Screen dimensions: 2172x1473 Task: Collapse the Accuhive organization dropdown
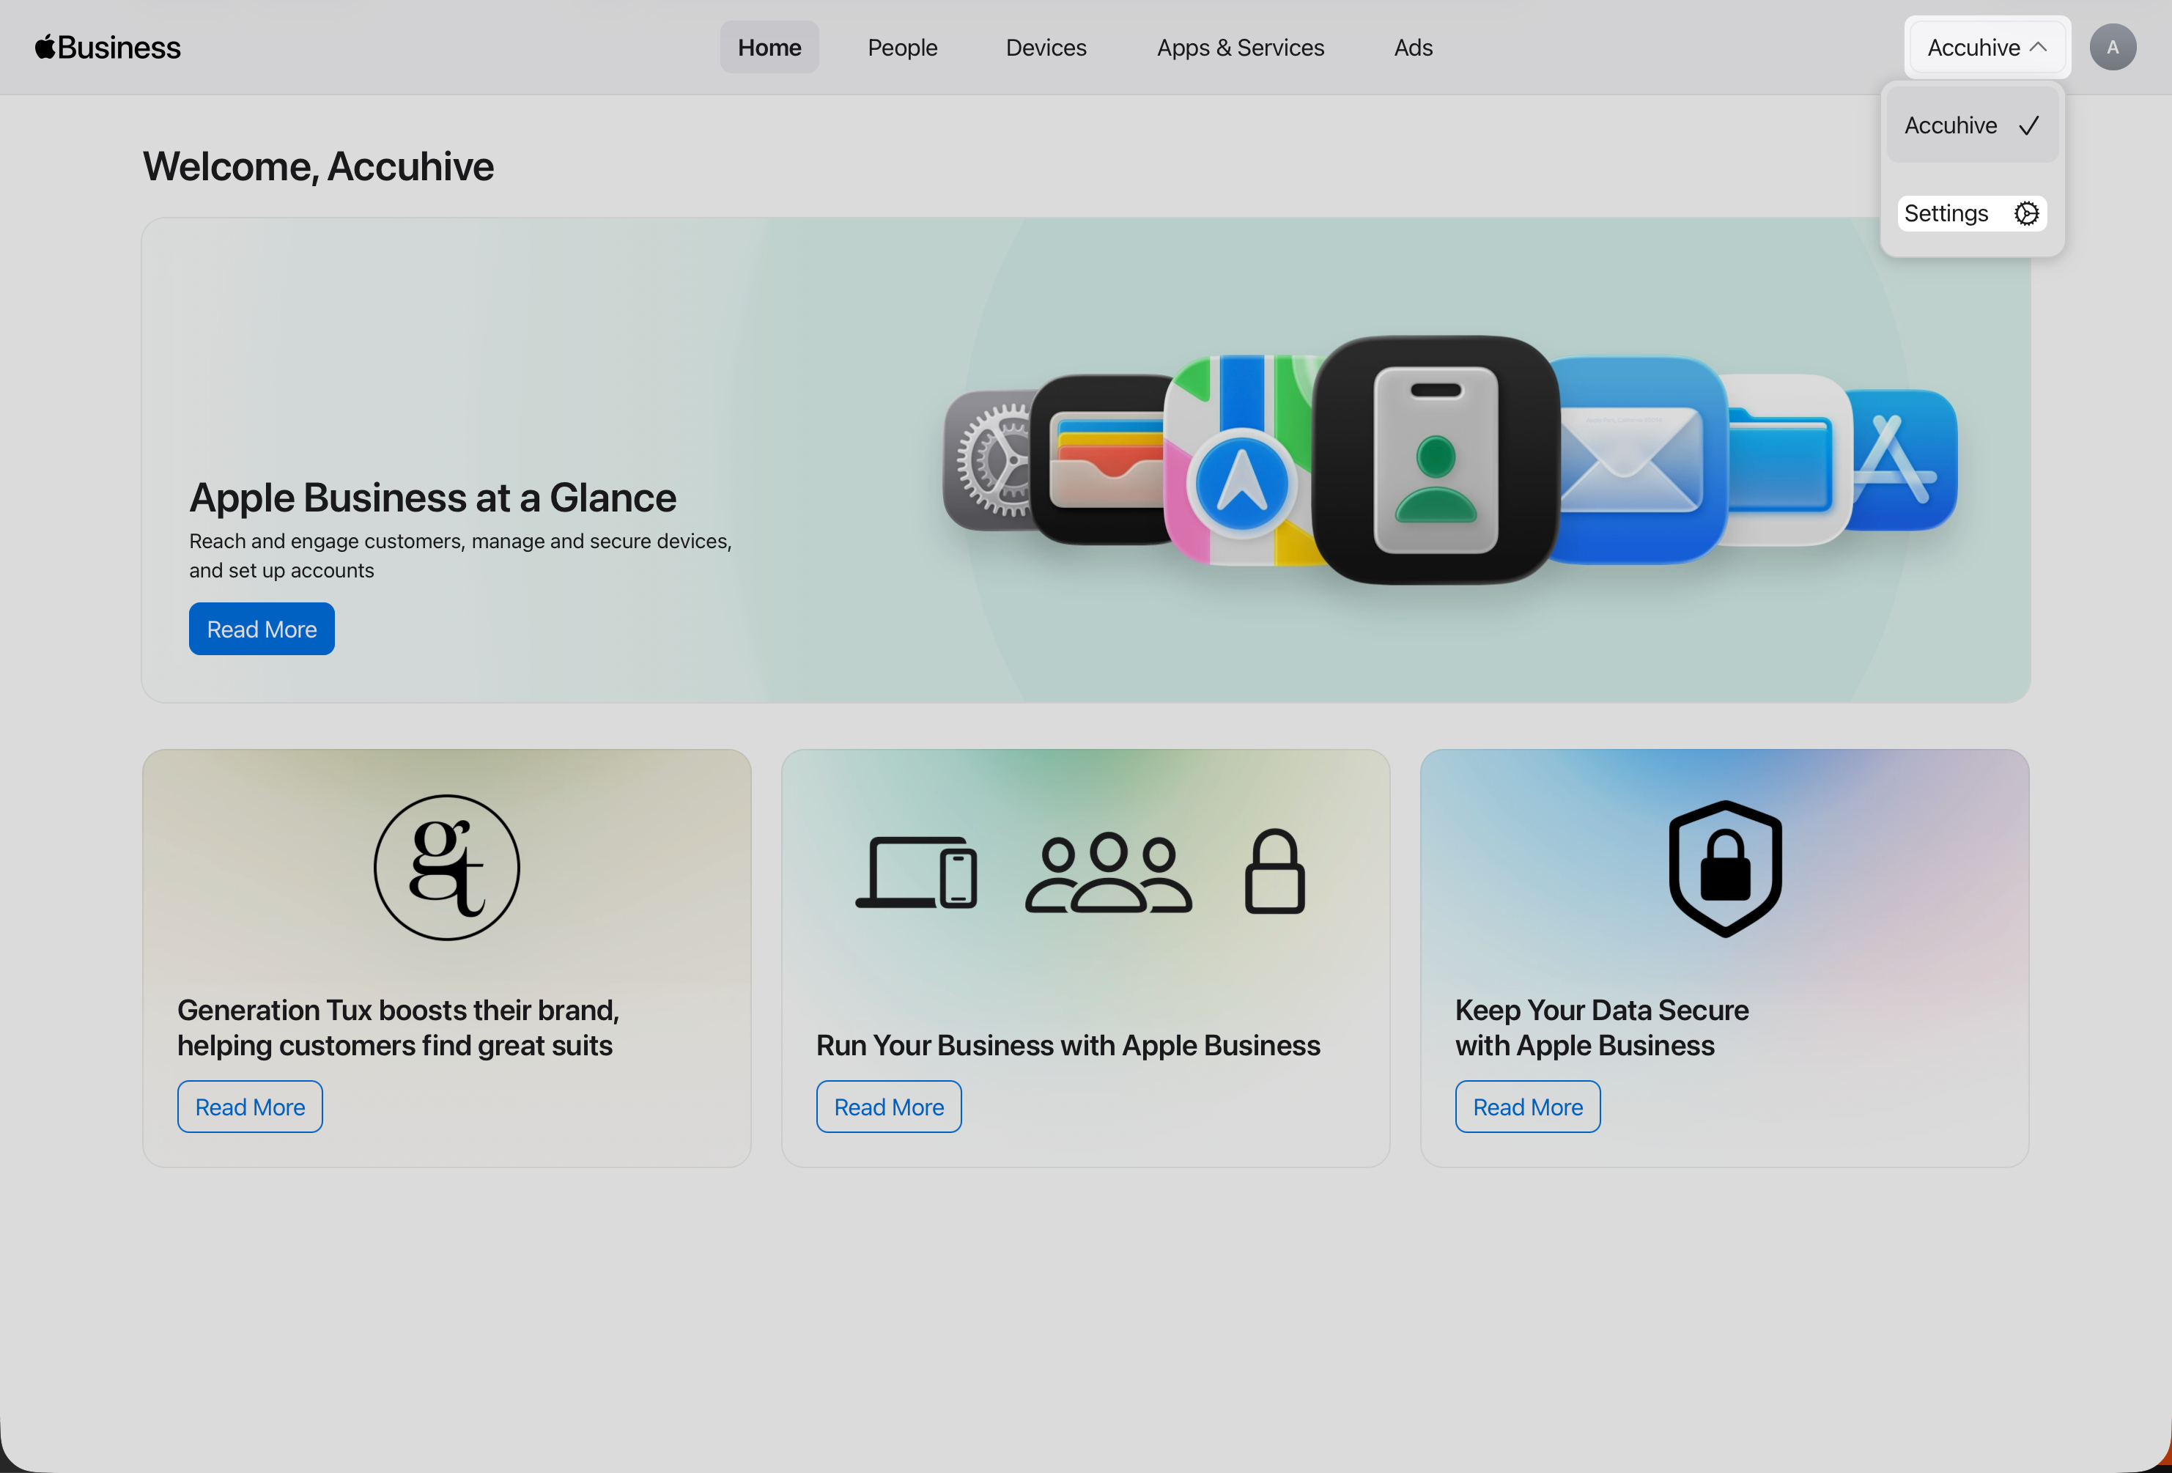point(1987,47)
